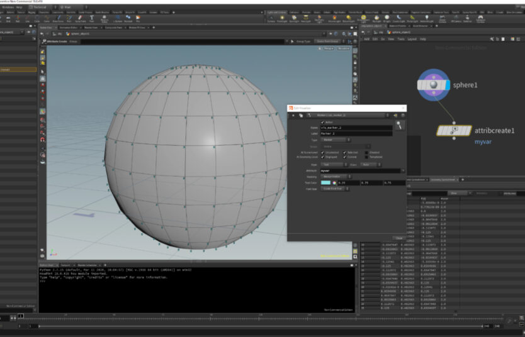Viewport: 525px width, 337px height.
Task: Click the Close button in dialog
Action: click(398, 237)
